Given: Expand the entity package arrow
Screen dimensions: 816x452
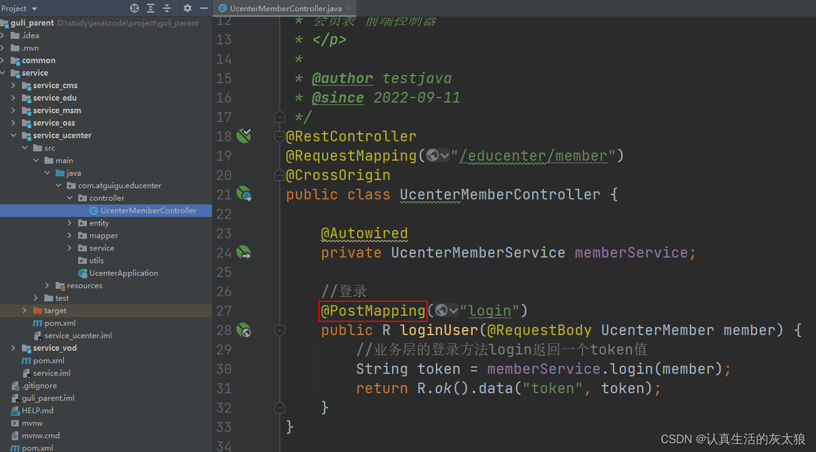Looking at the screenshot, I should pyautogui.click(x=70, y=223).
